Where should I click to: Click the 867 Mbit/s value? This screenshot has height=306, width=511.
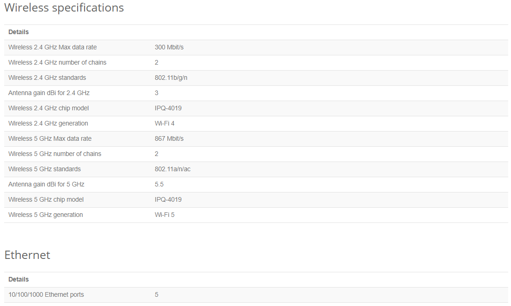point(169,138)
